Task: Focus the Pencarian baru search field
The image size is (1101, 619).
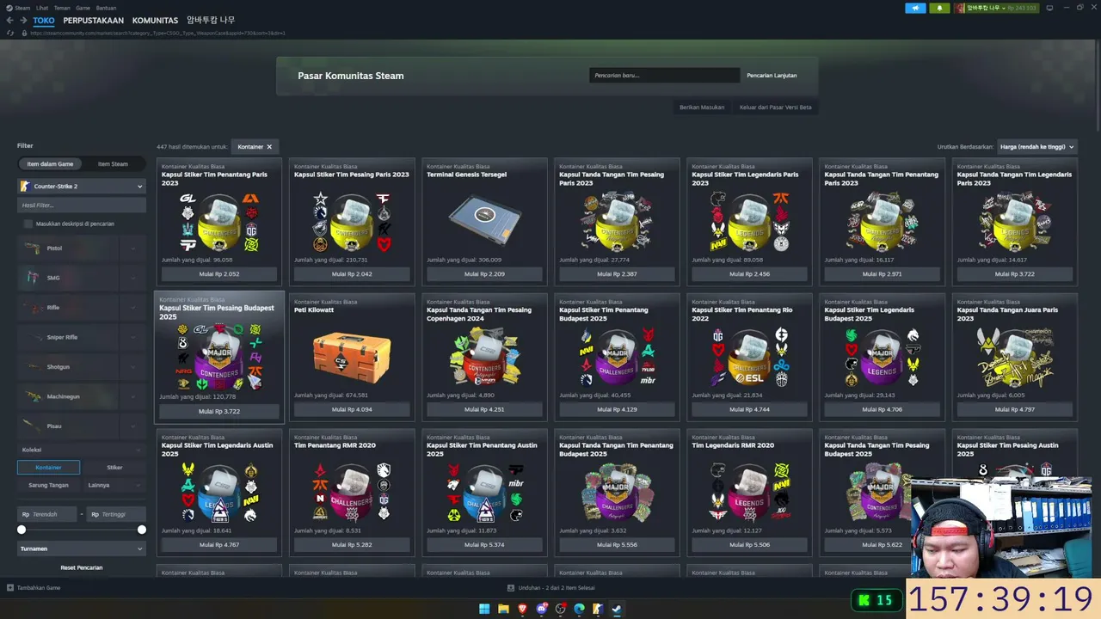Action: click(x=664, y=76)
